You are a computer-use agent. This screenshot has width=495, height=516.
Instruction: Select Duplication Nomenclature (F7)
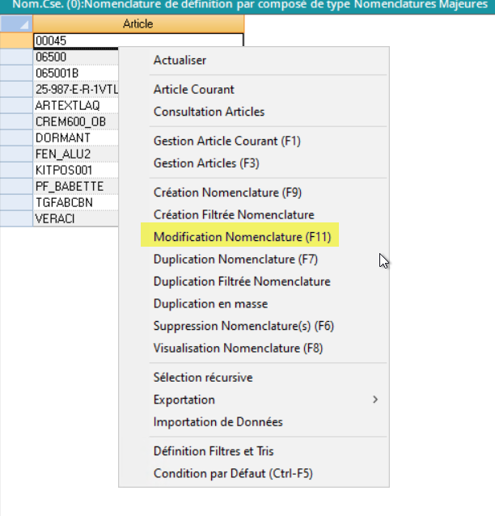pos(235,260)
